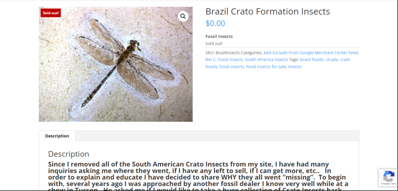
Task: Click the magnifier zoom icon on image
Action: (183, 16)
